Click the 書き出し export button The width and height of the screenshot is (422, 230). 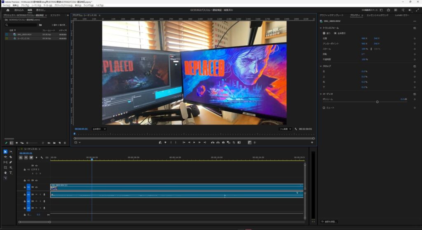click(41, 10)
